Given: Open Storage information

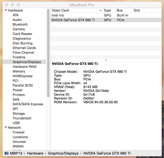Looking at the screenshot, I should click(19, 113).
